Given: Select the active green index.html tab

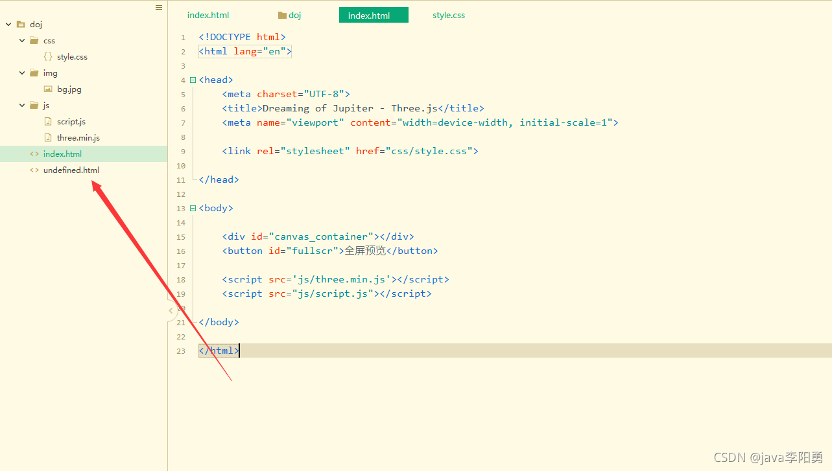Looking at the screenshot, I should click(374, 15).
